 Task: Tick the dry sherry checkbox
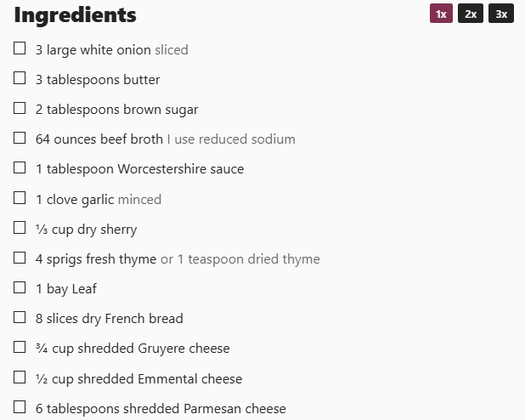coord(20,228)
